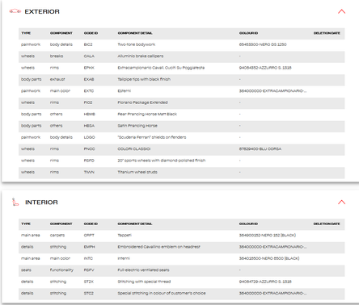Click 'Esterni' detail cell
This screenshot has height=305, width=359.
point(125,91)
